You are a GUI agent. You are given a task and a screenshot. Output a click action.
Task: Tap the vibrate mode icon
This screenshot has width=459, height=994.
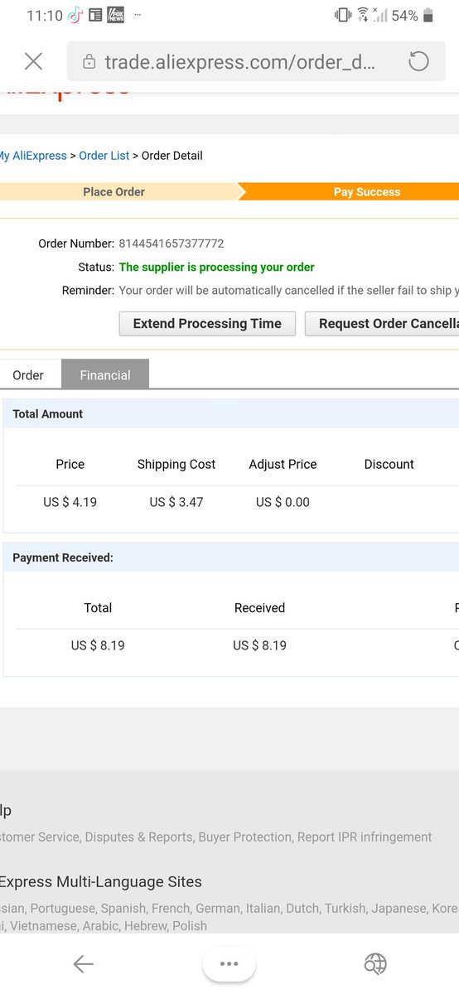click(x=342, y=15)
